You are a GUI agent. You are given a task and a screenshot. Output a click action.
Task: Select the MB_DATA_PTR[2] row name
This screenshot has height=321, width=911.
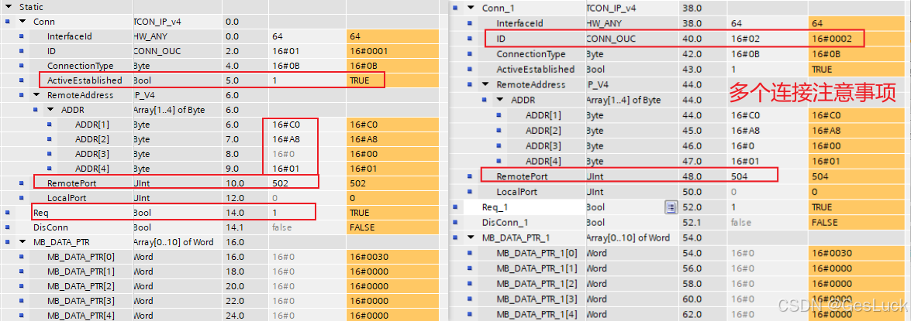[x=81, y=285]
